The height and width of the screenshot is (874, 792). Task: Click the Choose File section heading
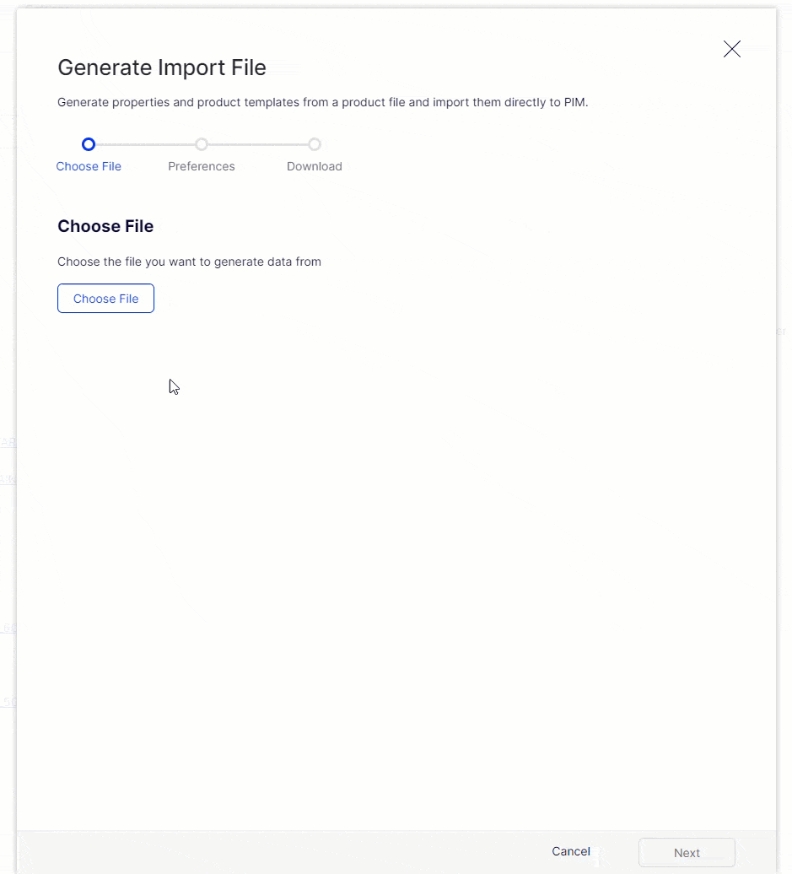tap(105, 226)
